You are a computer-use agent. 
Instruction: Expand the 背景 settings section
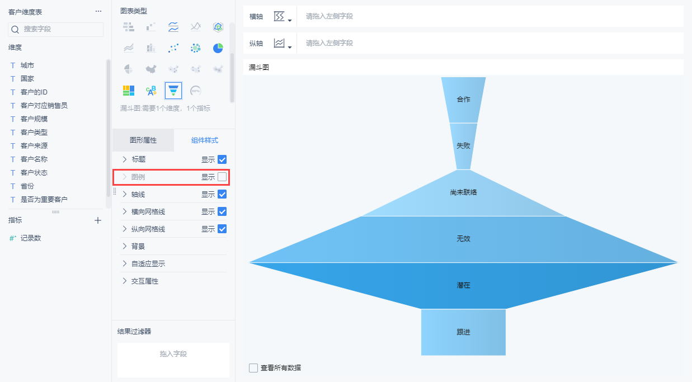click(x=125, y=246)
